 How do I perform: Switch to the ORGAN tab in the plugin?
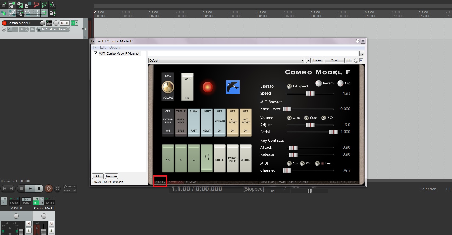(x=160, y=182)
